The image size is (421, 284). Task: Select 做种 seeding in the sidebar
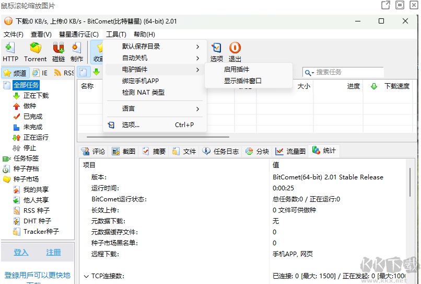pos(29,106)
